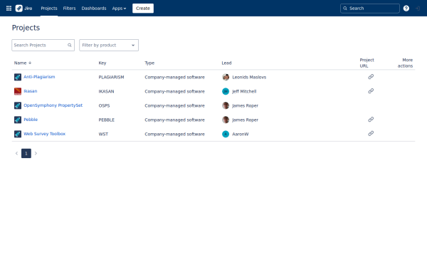Click Leonids Maslovs avatar
427x267 pixels.
(226, 77)
